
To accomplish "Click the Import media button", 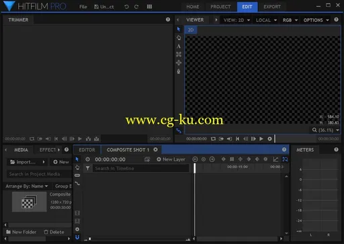I will pyautogui.click(x=23, y=162).
